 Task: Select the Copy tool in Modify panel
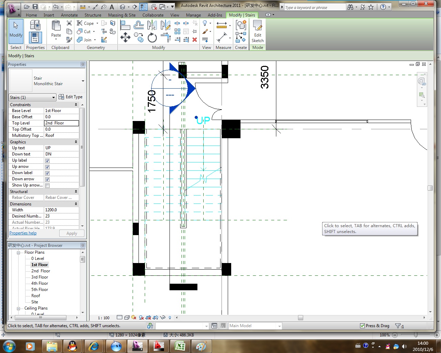tap(139, 37)
